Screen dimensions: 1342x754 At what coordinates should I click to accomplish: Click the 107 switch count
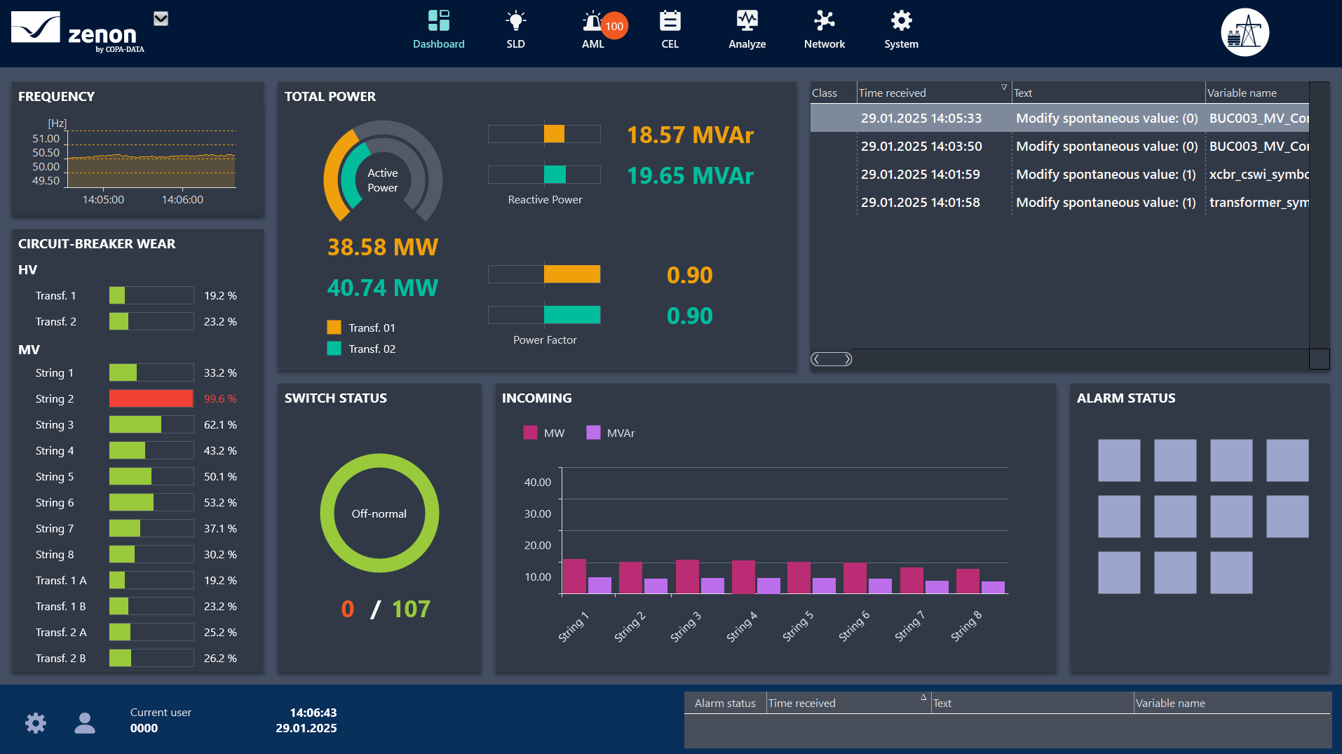[411, 609]
